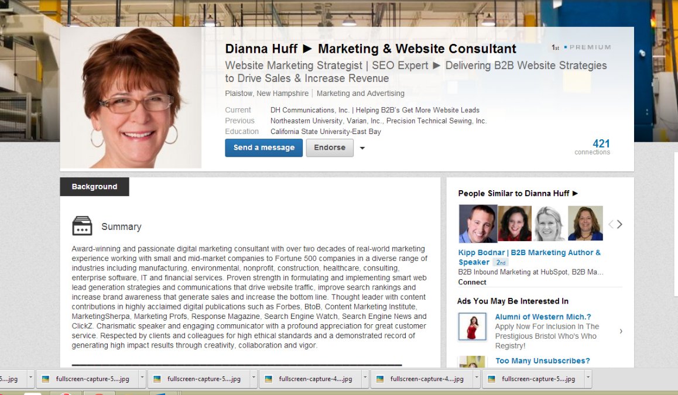Image resolution: width=678 pixels, height=395 pixels.
Task: Click file icon of second fullscreen-capture-5 download
Action: (x=157, y=379)
